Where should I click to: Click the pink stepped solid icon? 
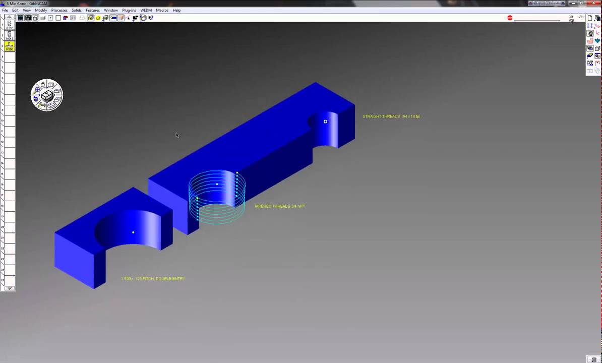(x=590, y=41)
